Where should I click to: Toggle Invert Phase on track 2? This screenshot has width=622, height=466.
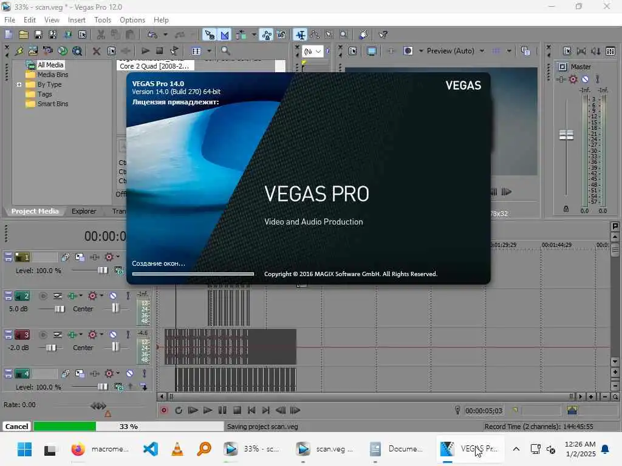tap(58, 296)
